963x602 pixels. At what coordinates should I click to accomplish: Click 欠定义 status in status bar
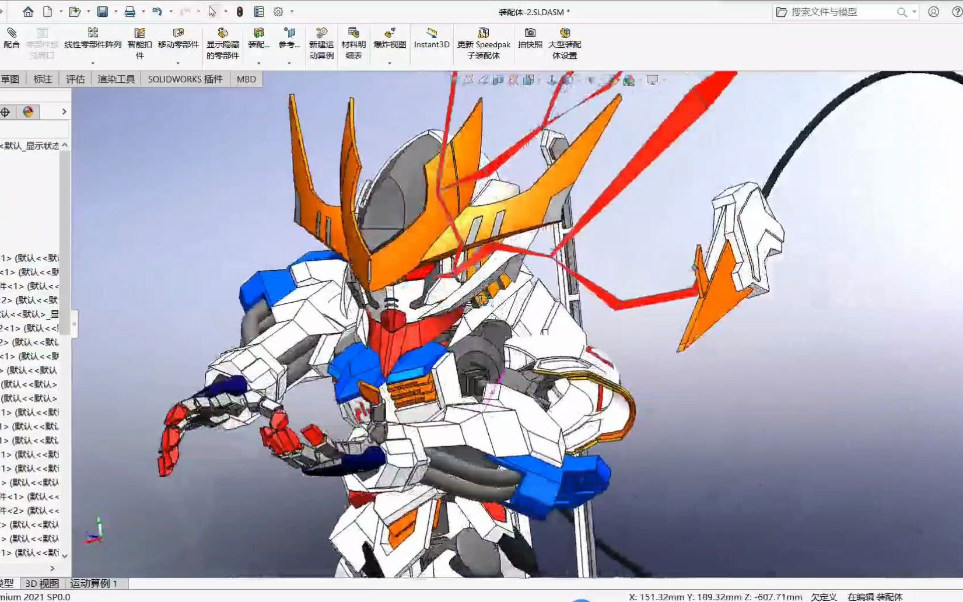point(824,597)
